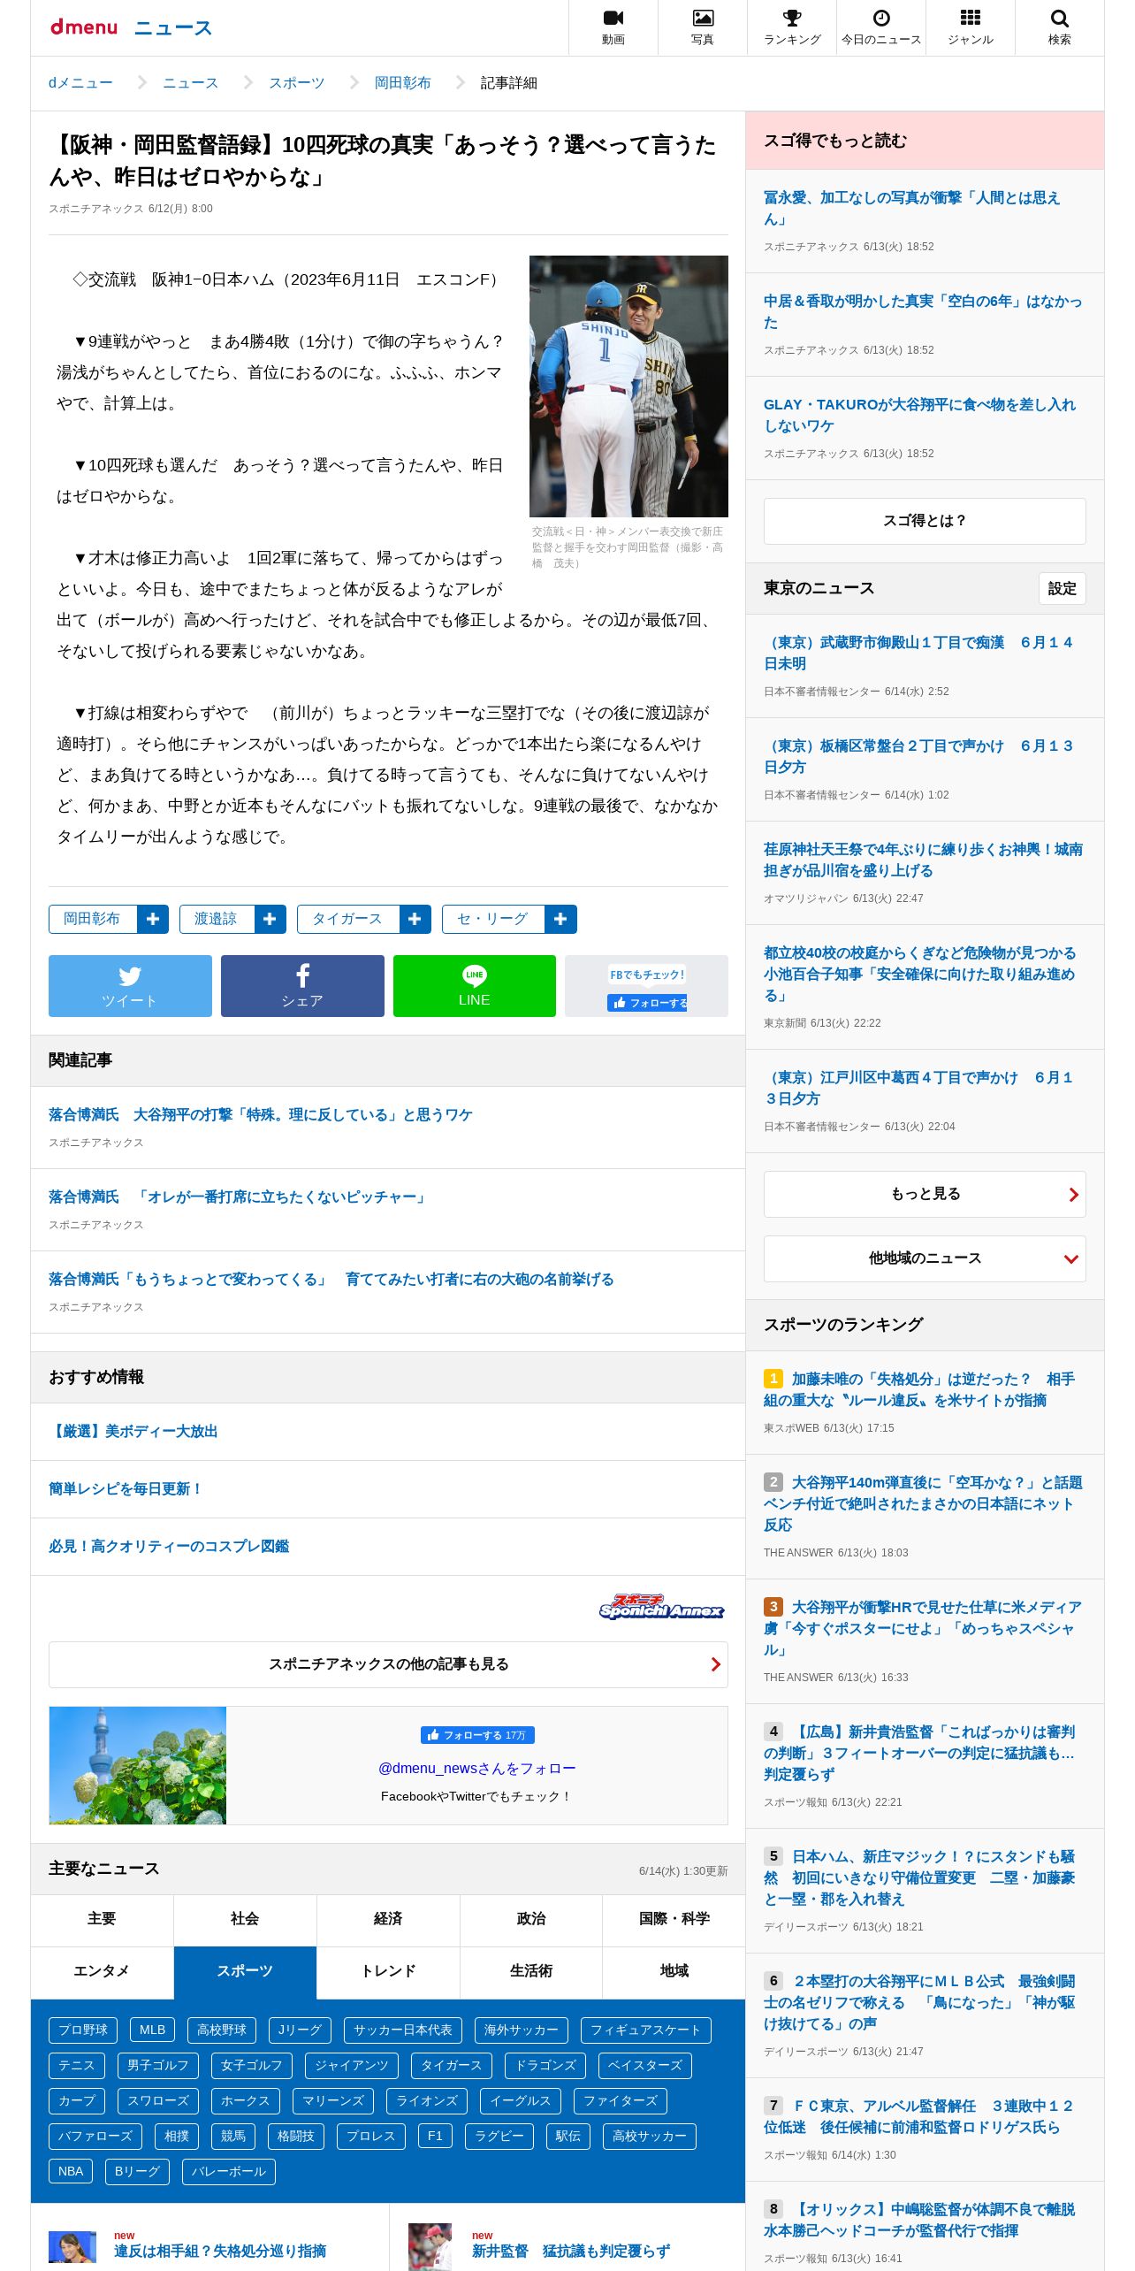Select the 主要 news tab

point(102,1918)
